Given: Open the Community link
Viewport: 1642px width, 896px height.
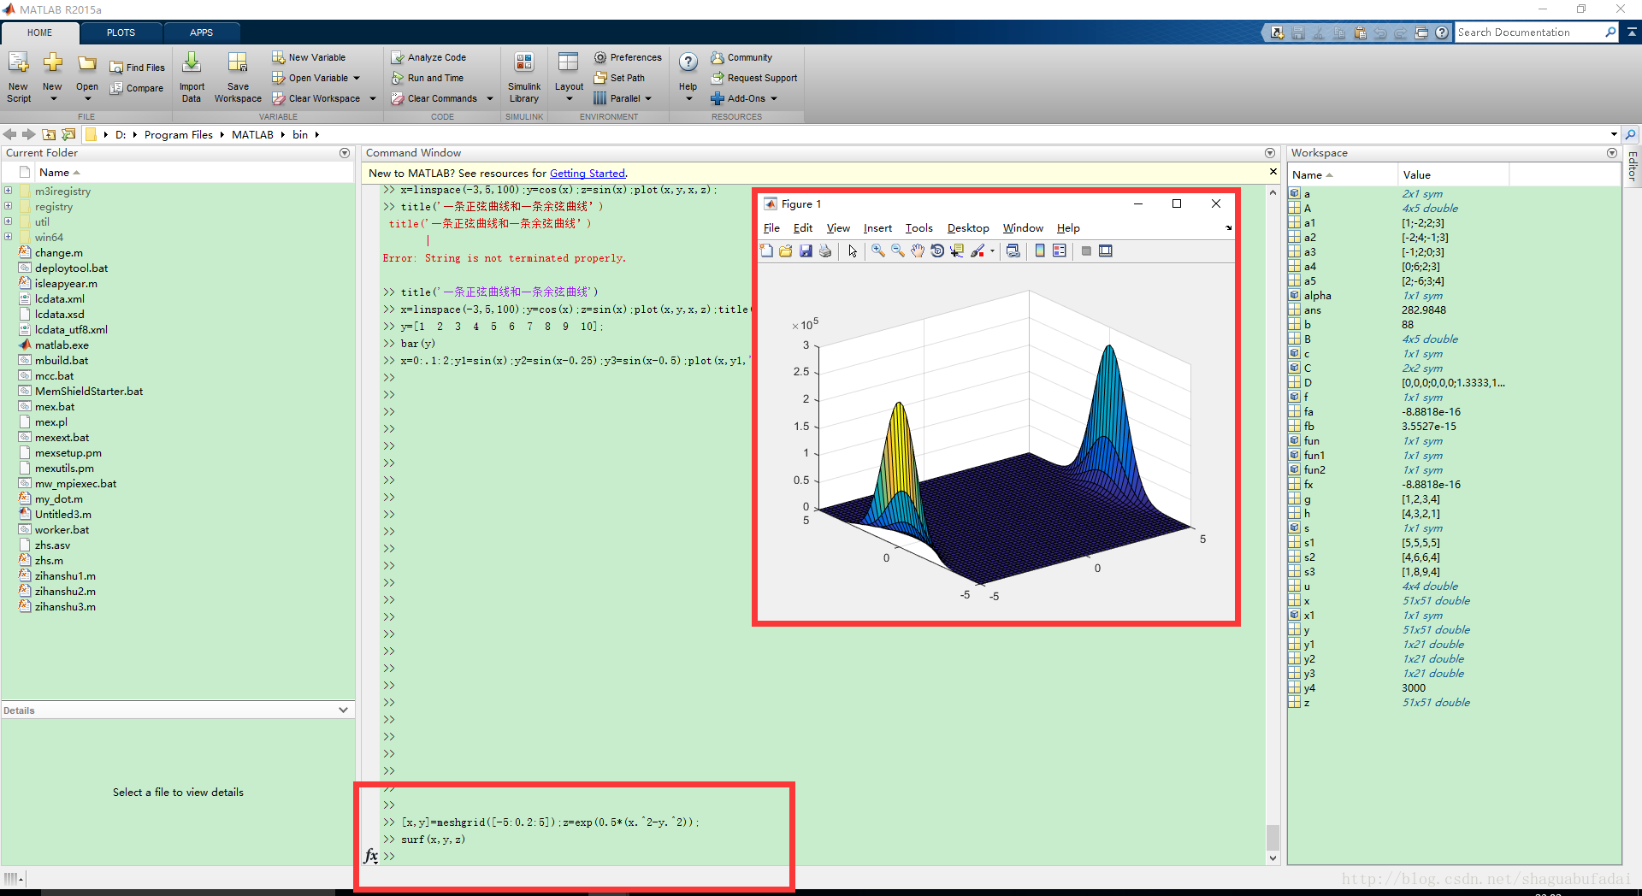Looking at the screenshot, I should (741, 57).
